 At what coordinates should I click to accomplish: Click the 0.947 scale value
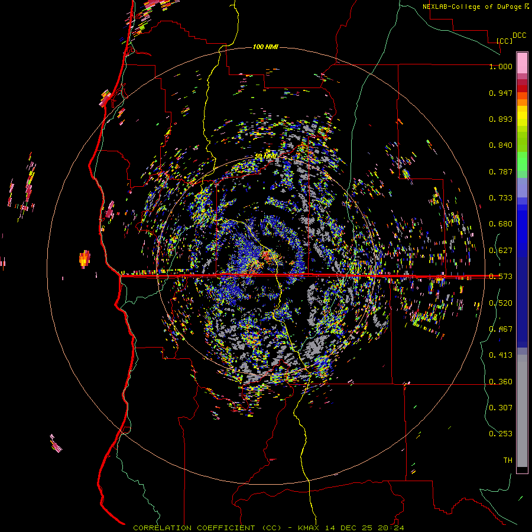(501, 93)
